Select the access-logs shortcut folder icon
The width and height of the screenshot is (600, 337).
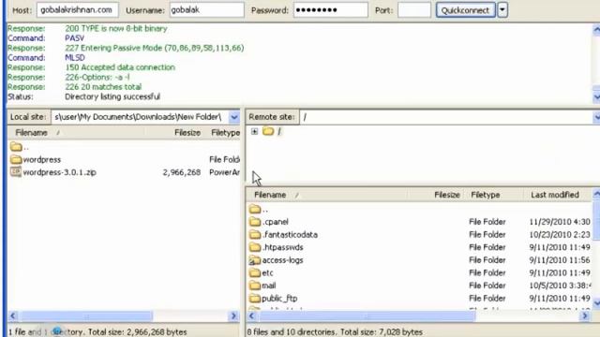click(x=255, y=260)
